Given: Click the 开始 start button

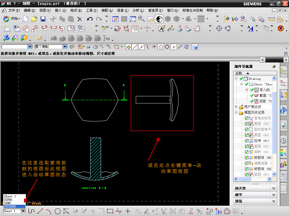Looking at the screenshot, I should (11, 19).
